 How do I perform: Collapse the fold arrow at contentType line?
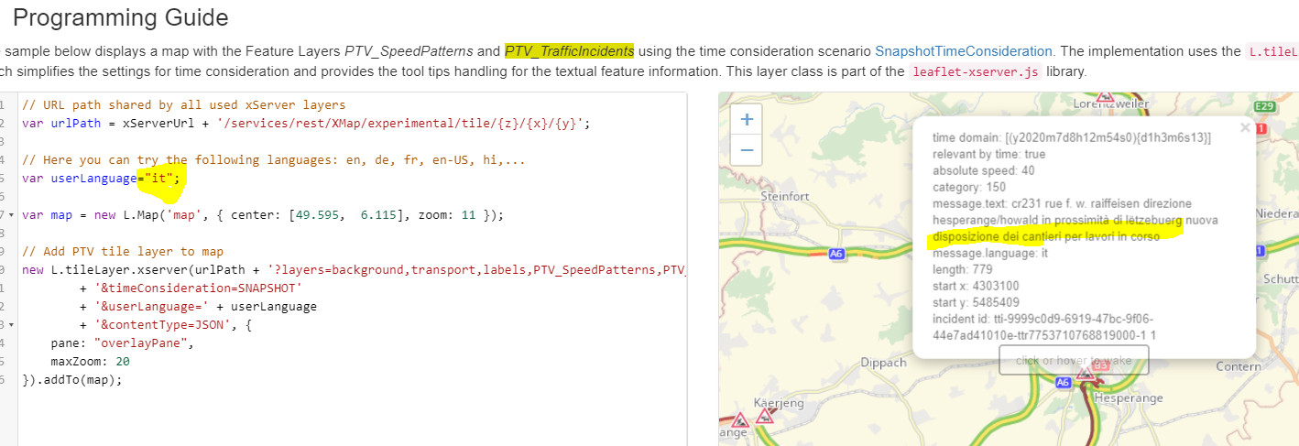[10, 325]
